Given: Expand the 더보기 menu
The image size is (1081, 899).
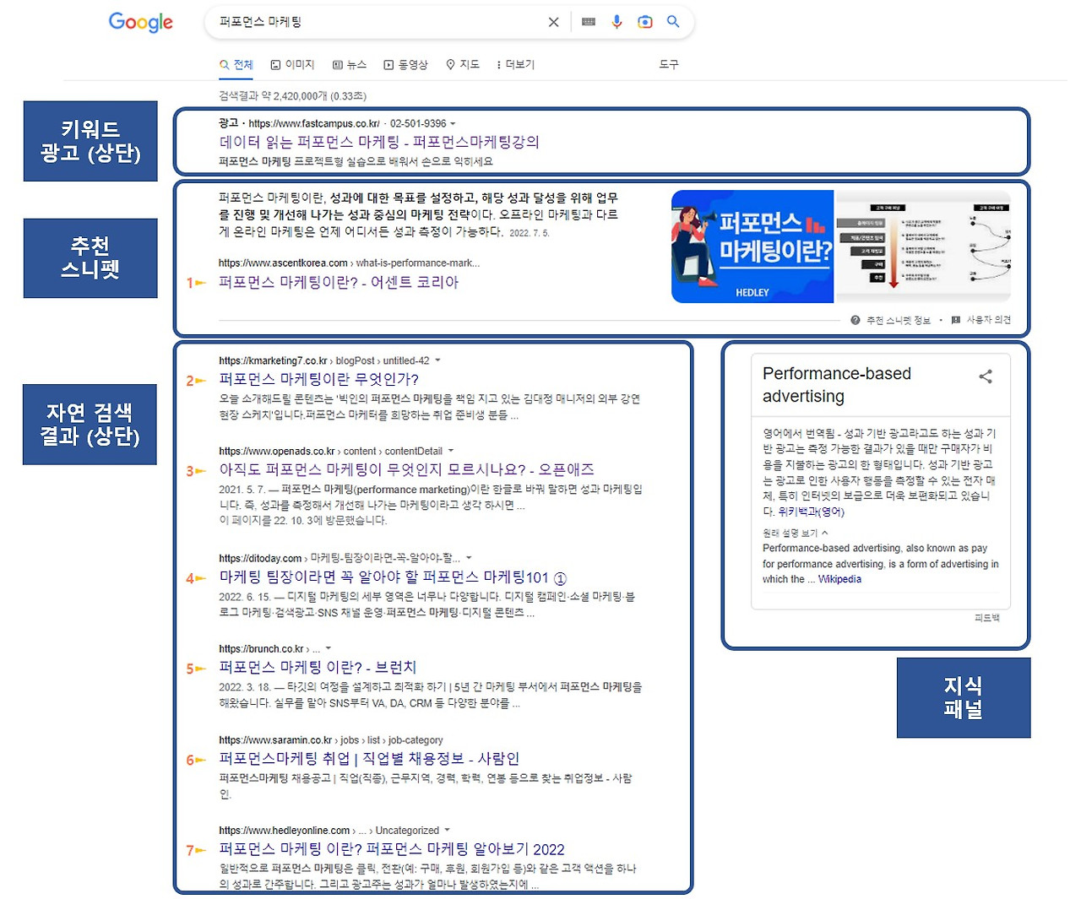Looking at the screenshot, I should click(515, 65).
